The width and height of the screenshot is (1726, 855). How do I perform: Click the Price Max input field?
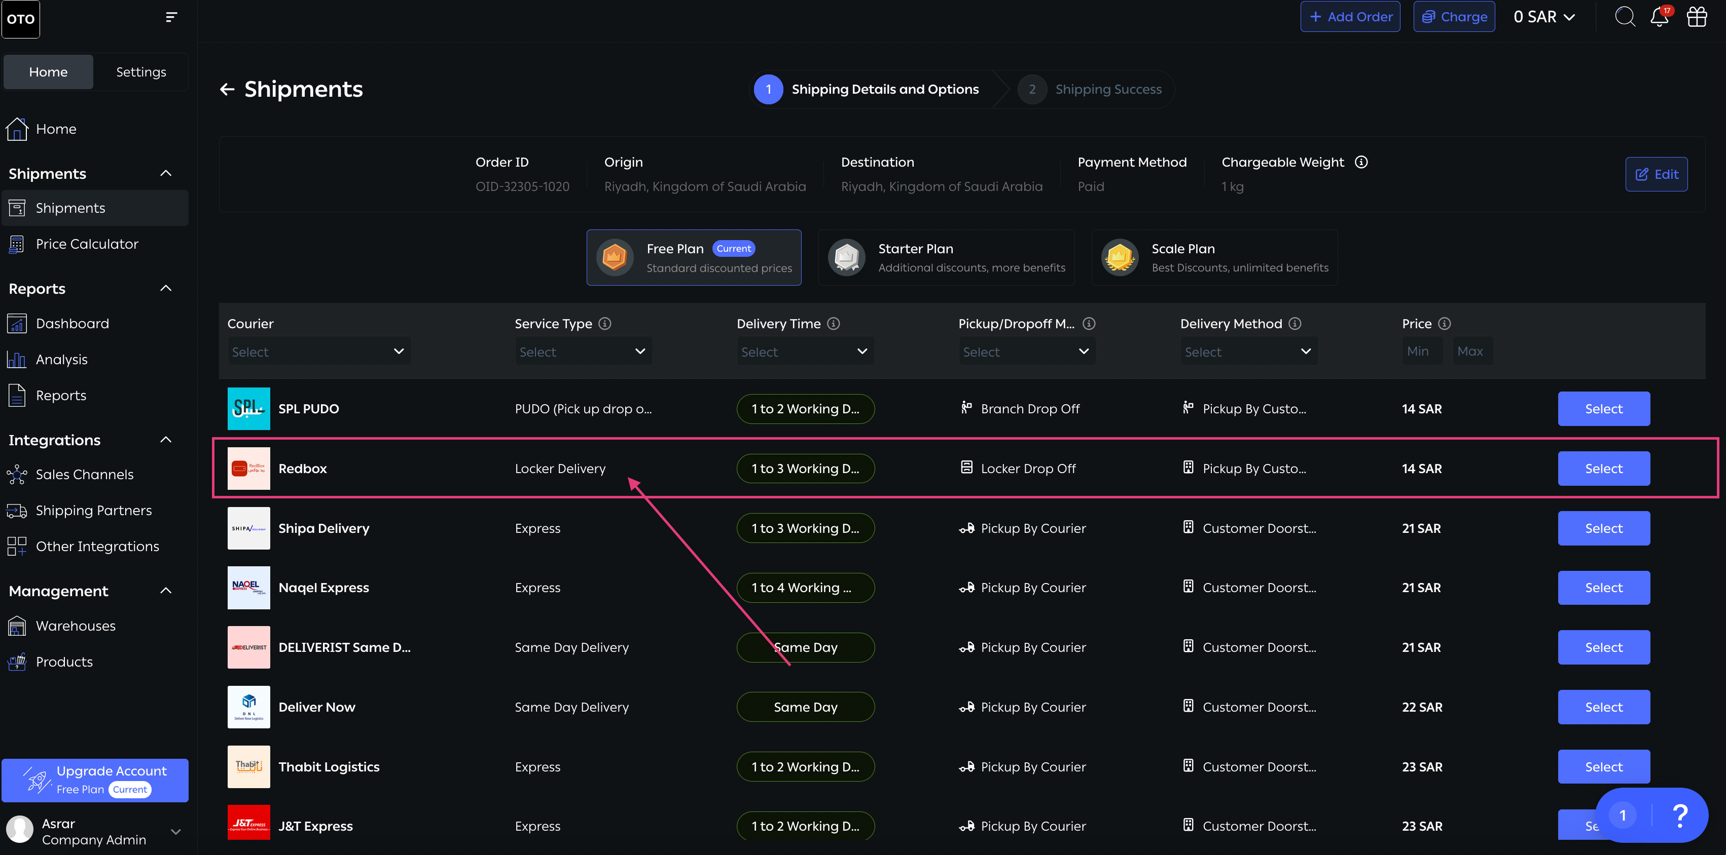point(1472,352)
